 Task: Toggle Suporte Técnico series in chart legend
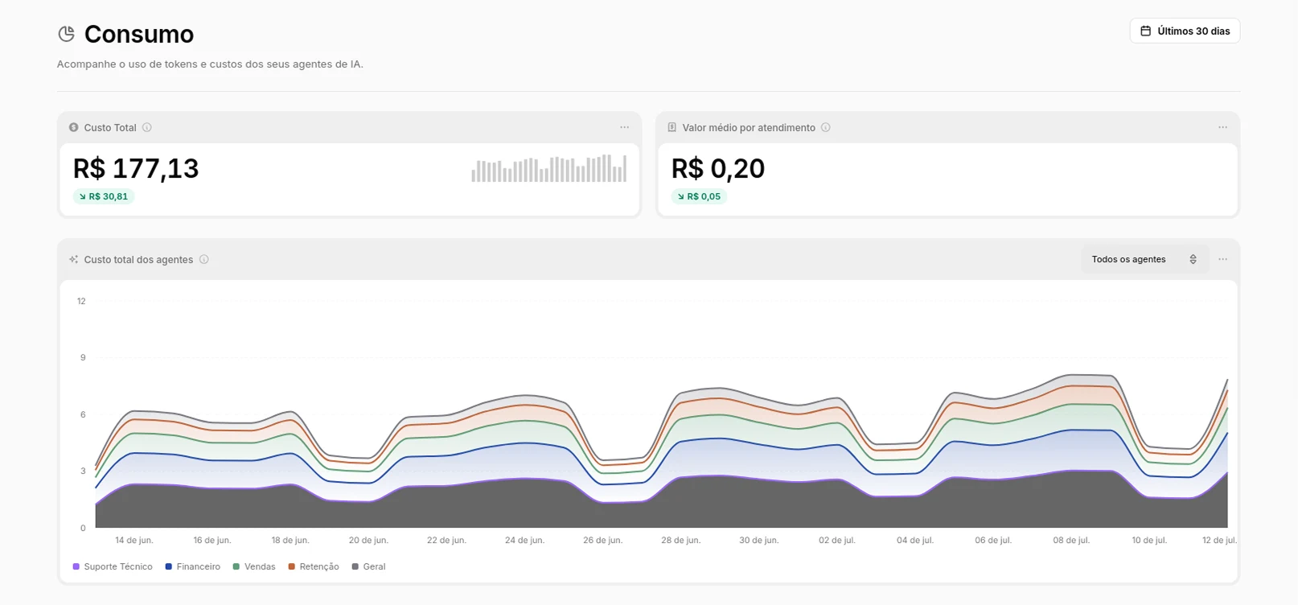tap(113, 566)
